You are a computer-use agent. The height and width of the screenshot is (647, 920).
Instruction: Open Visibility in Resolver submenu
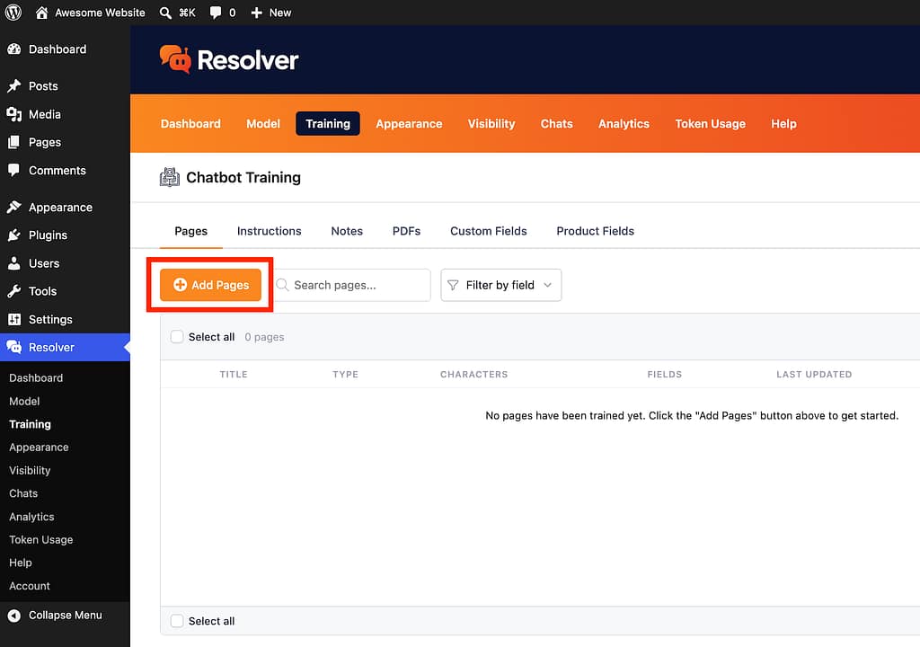[30, 471]
